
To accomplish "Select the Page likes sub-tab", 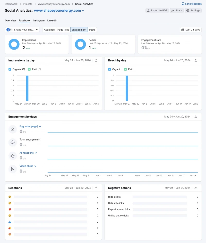I will [63, 30].
